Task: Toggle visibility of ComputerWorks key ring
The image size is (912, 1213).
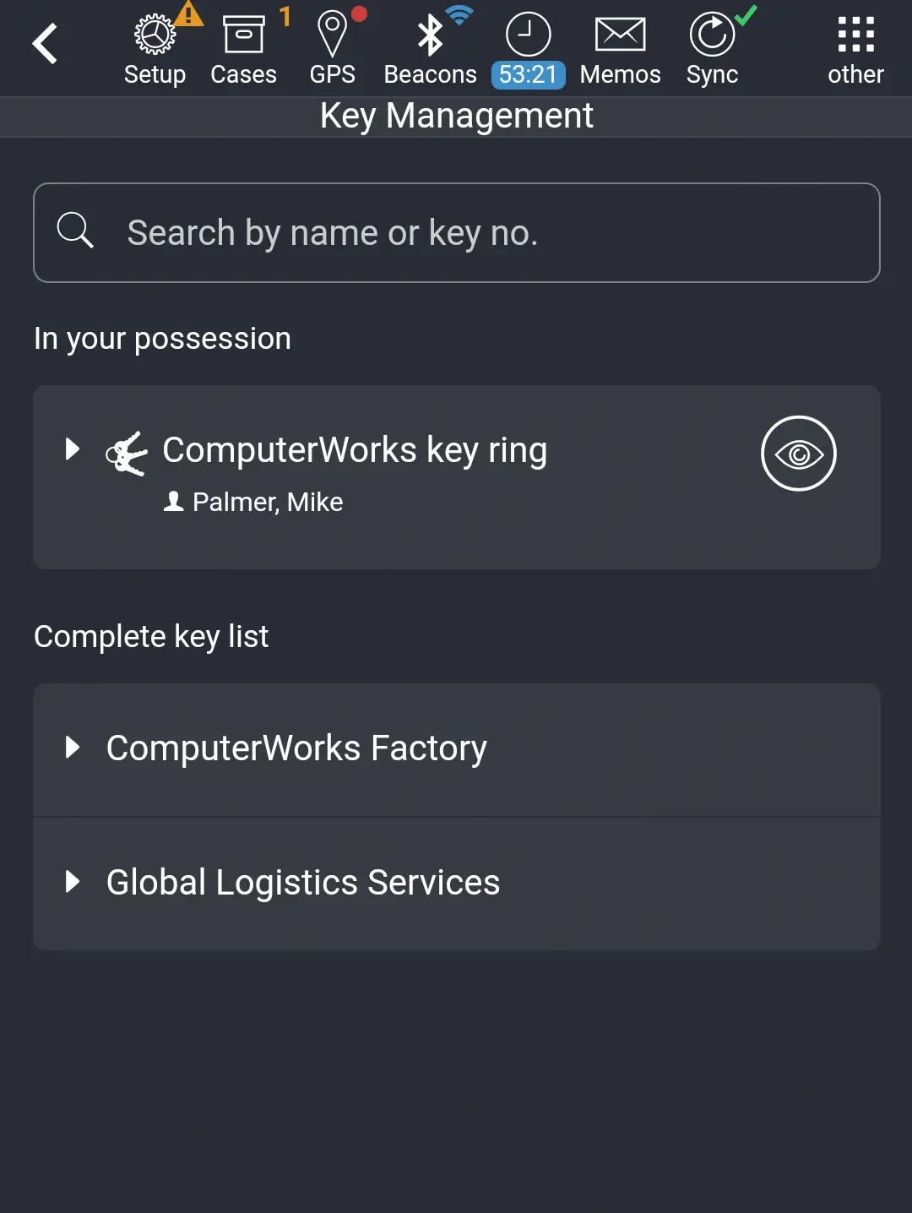Action: (797, 453)
